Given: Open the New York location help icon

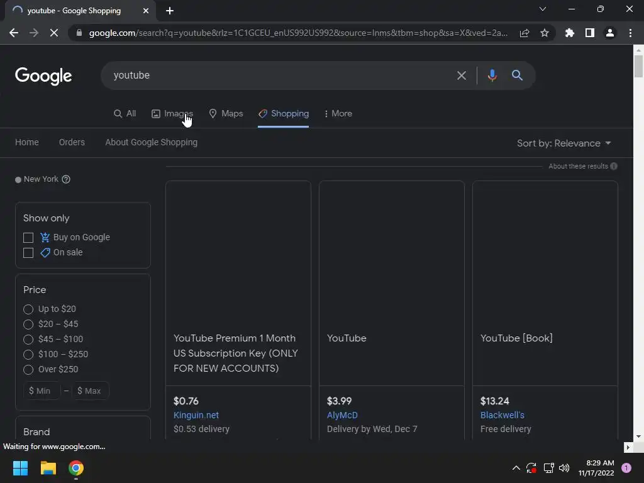Looking at the screenshot, I should [65, 179].
